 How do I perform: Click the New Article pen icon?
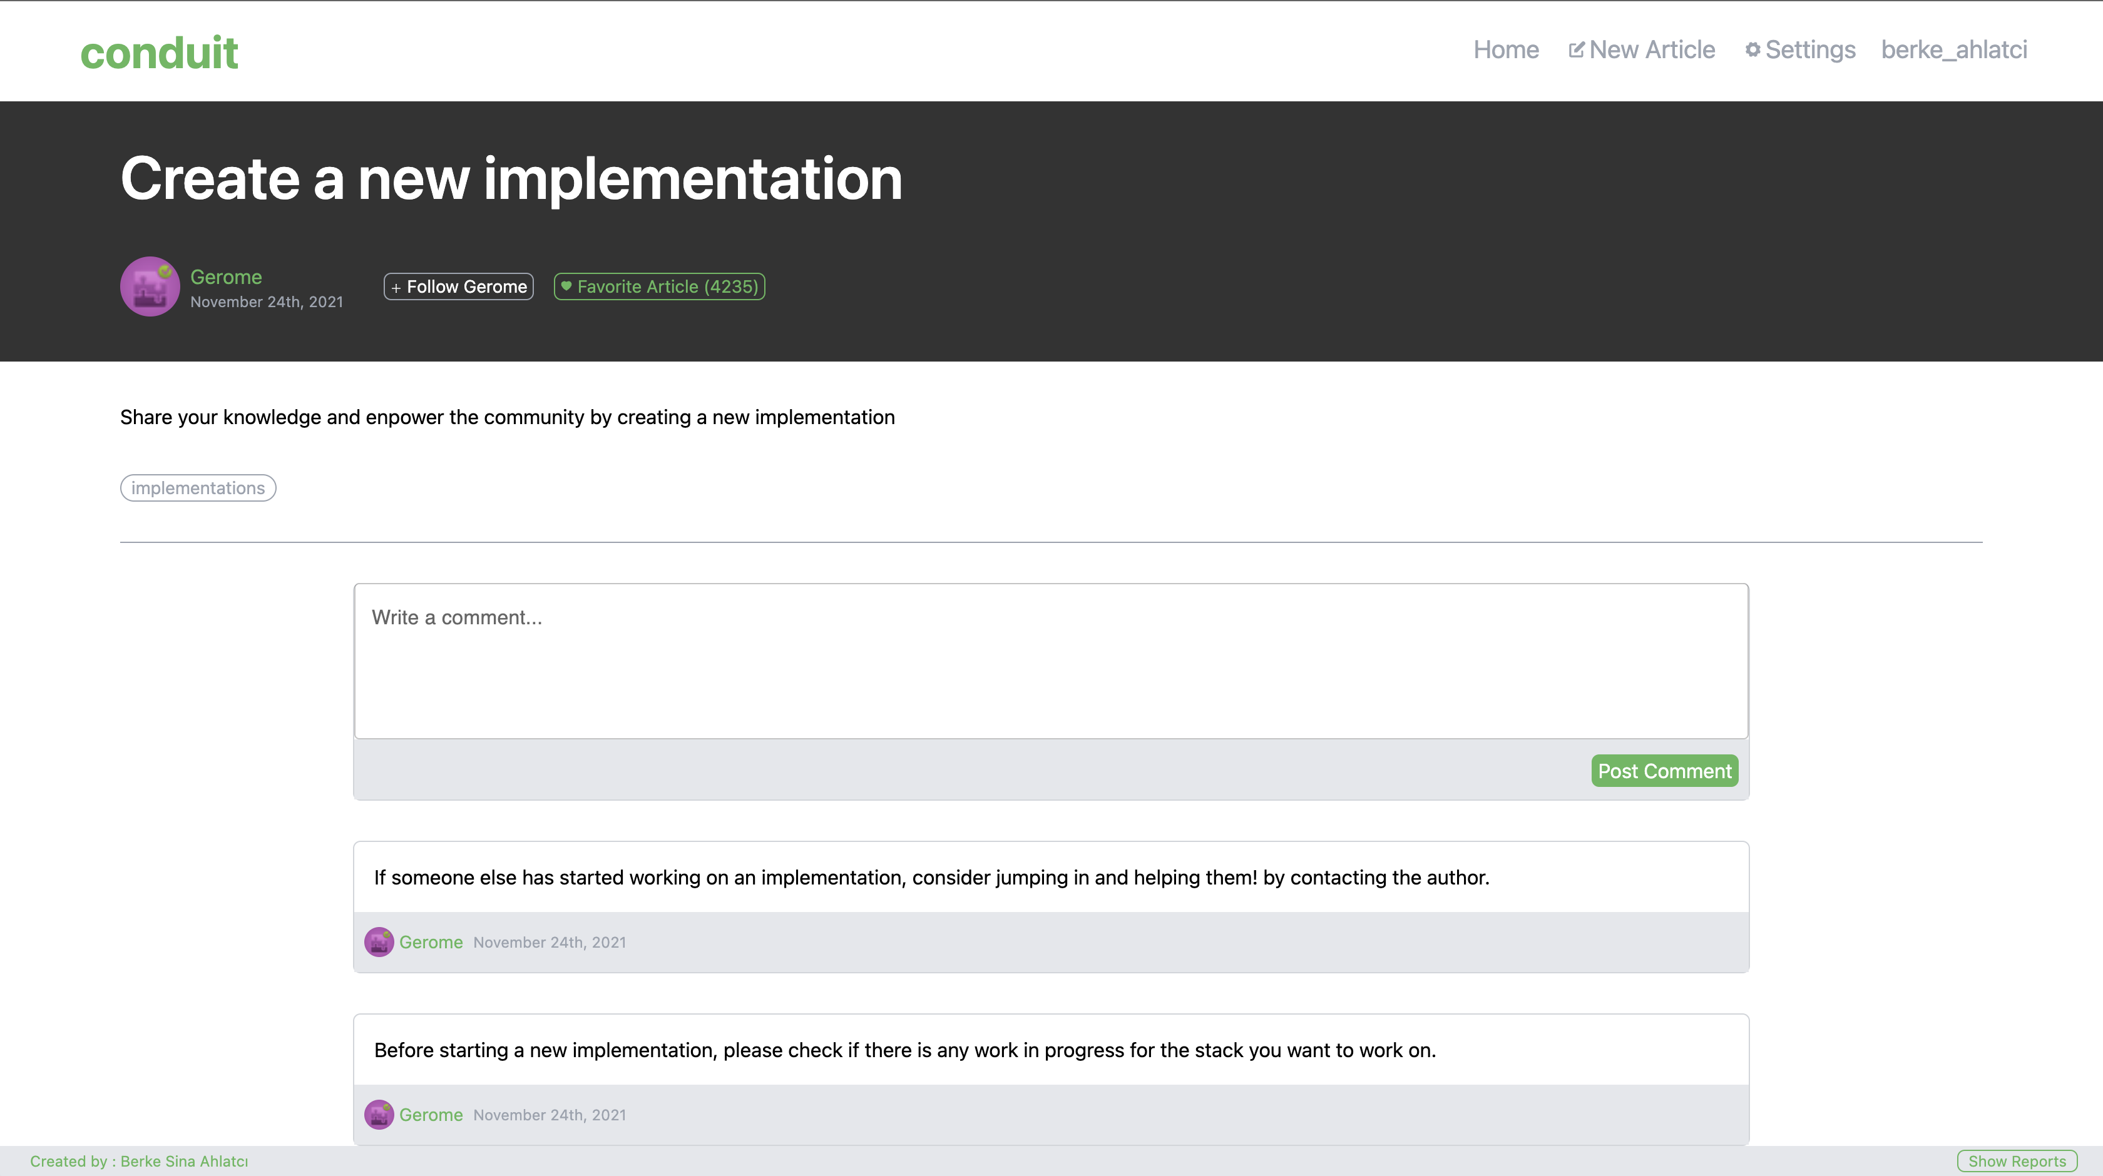1577,49
